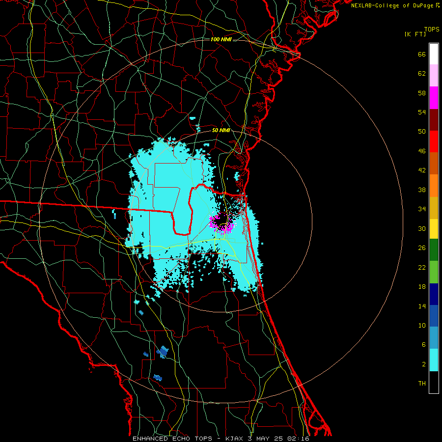This screenshot has height=442, width=442.
Task: Click the legend value 66
Action: click(x=422, y=54)
